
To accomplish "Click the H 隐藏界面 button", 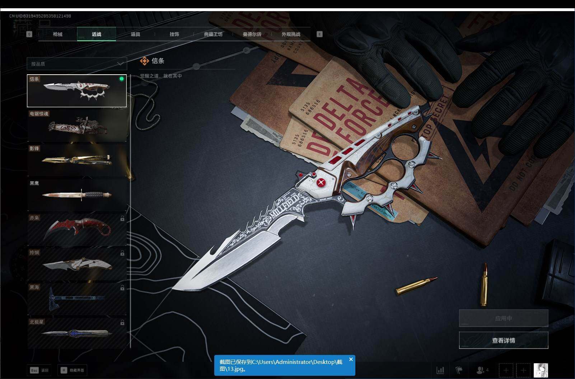I will click(72, 370).
